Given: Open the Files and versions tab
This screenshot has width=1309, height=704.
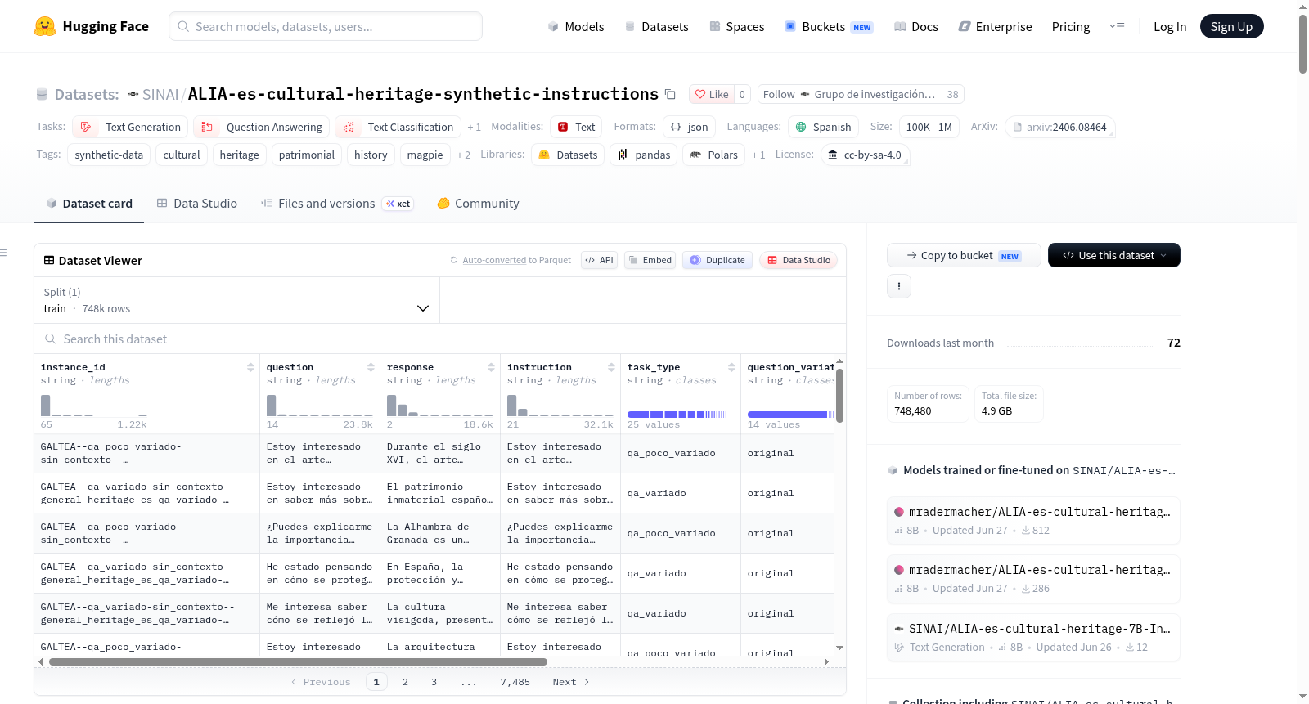Looking at the screenshot, I should click(x=336, y=203).
